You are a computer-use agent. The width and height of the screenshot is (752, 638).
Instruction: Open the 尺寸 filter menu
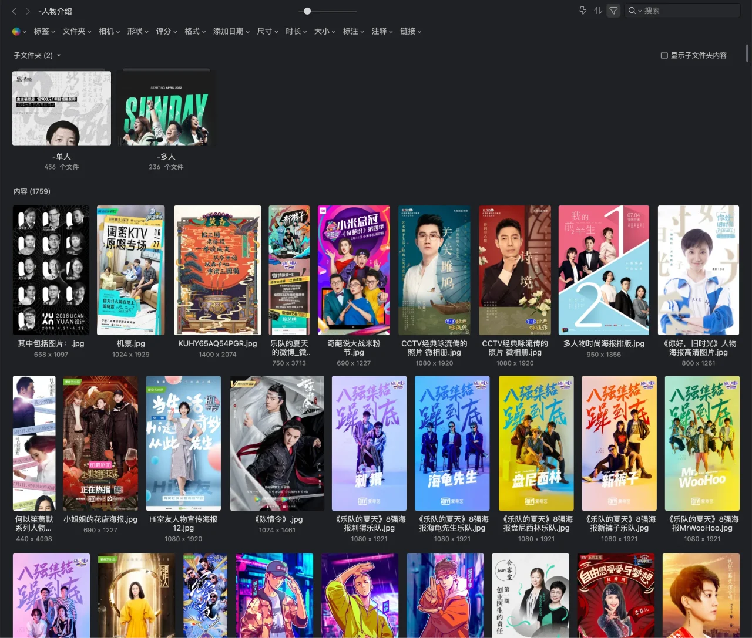tap(267, 32)
